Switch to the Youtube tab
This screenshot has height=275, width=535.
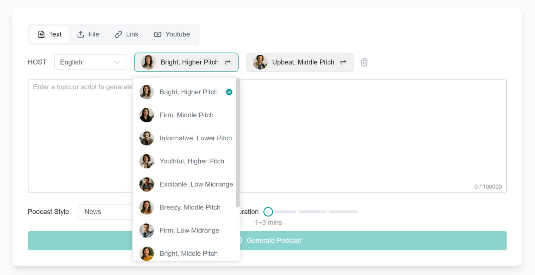(x=172, y=34)
